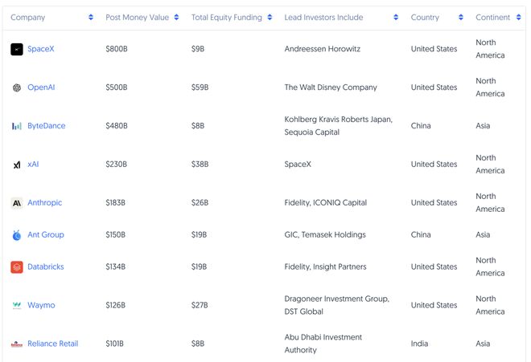This screenshot has height=362, width=531.
Task: Click the Databricks logo icon
Action: tap(17, 267)
